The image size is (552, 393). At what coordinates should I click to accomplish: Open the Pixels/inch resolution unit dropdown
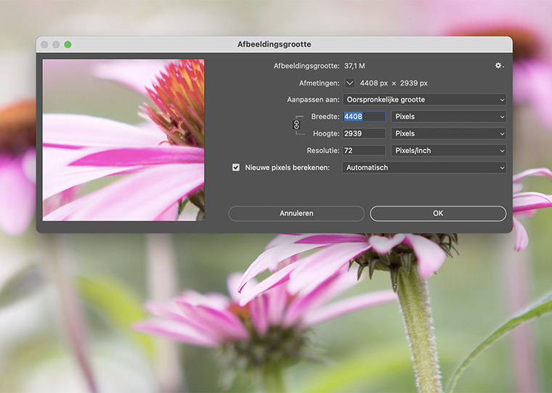(x=449, y=150)
